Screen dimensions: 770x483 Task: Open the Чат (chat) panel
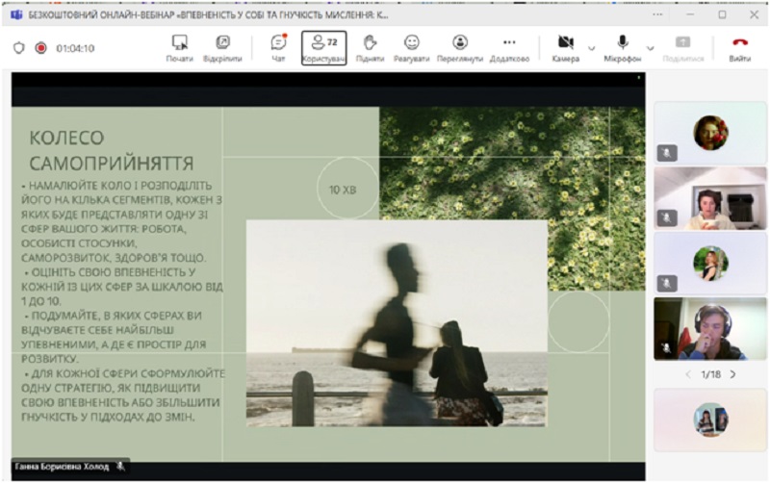278,46
